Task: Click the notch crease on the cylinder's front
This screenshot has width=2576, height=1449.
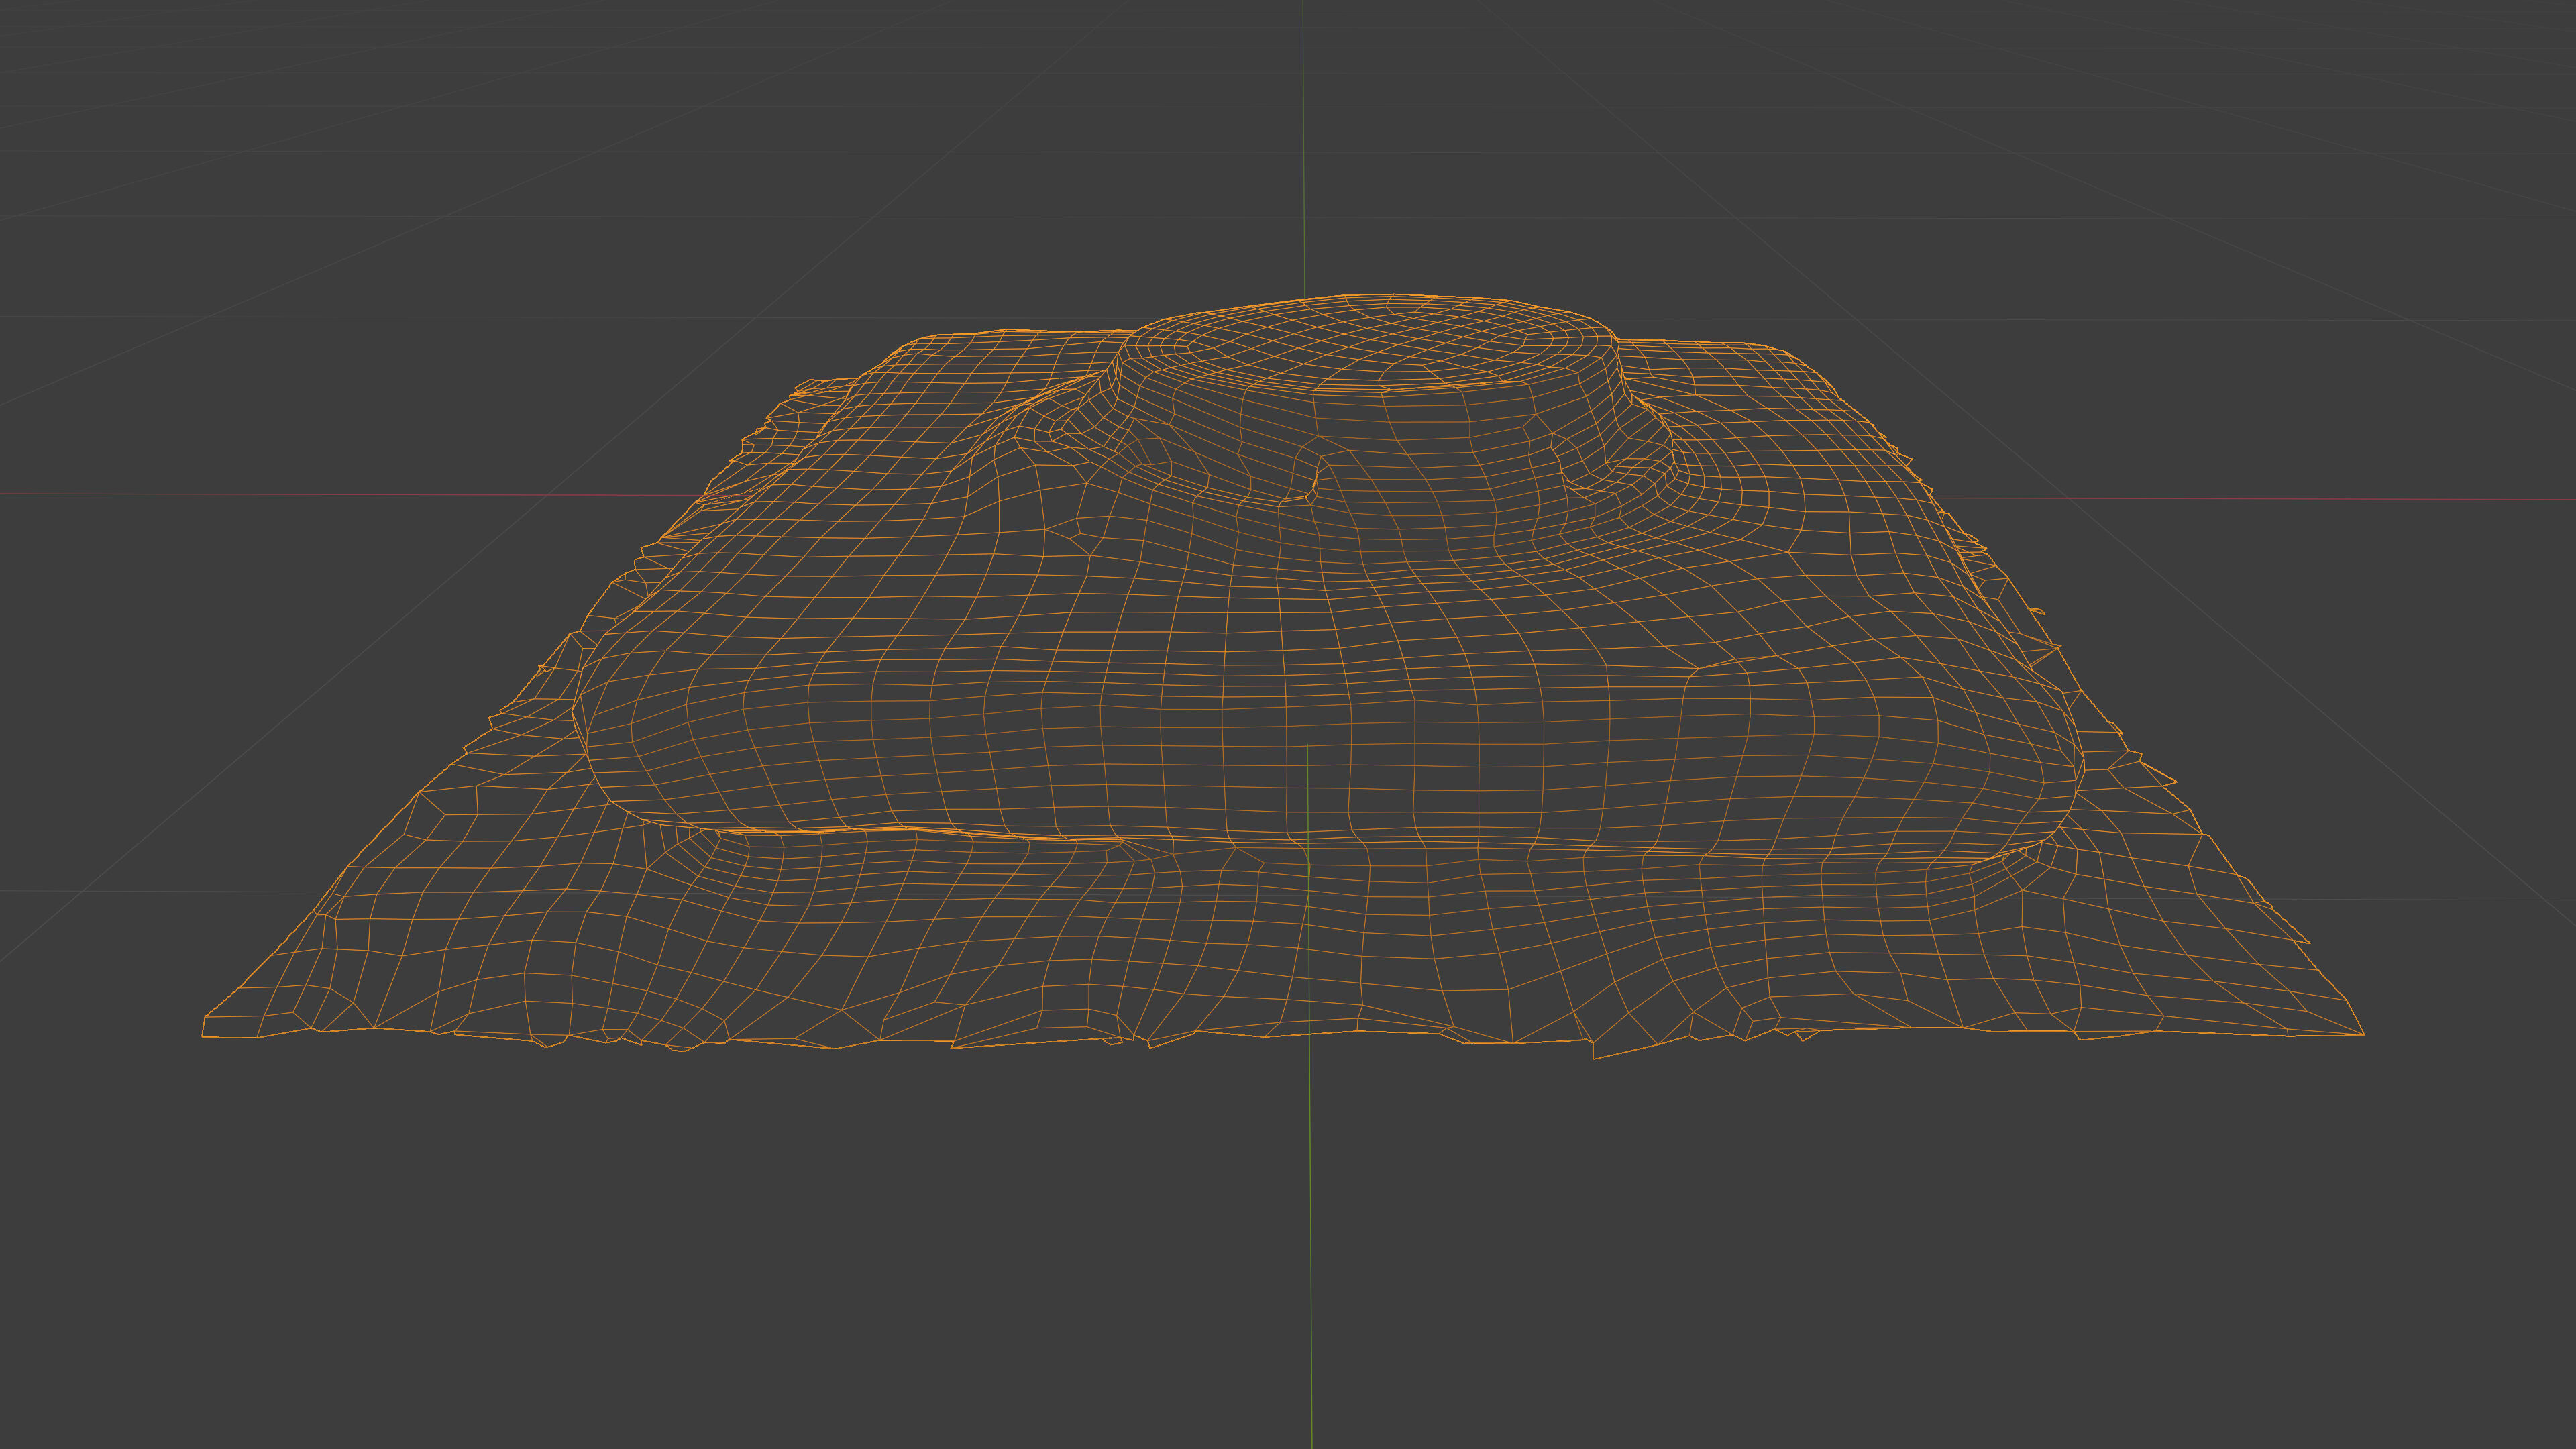Action: point(1315,478)
